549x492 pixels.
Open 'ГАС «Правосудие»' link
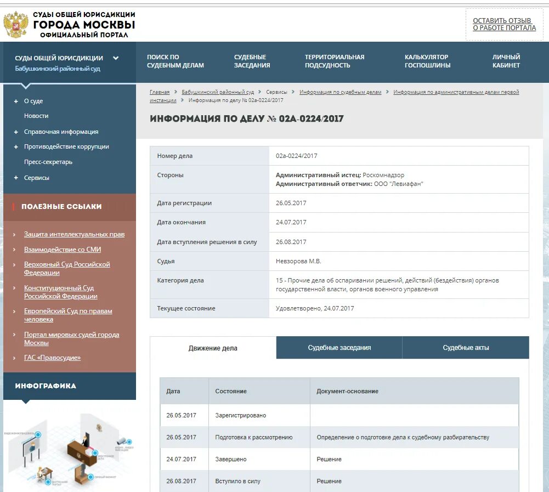click(52, 358)
